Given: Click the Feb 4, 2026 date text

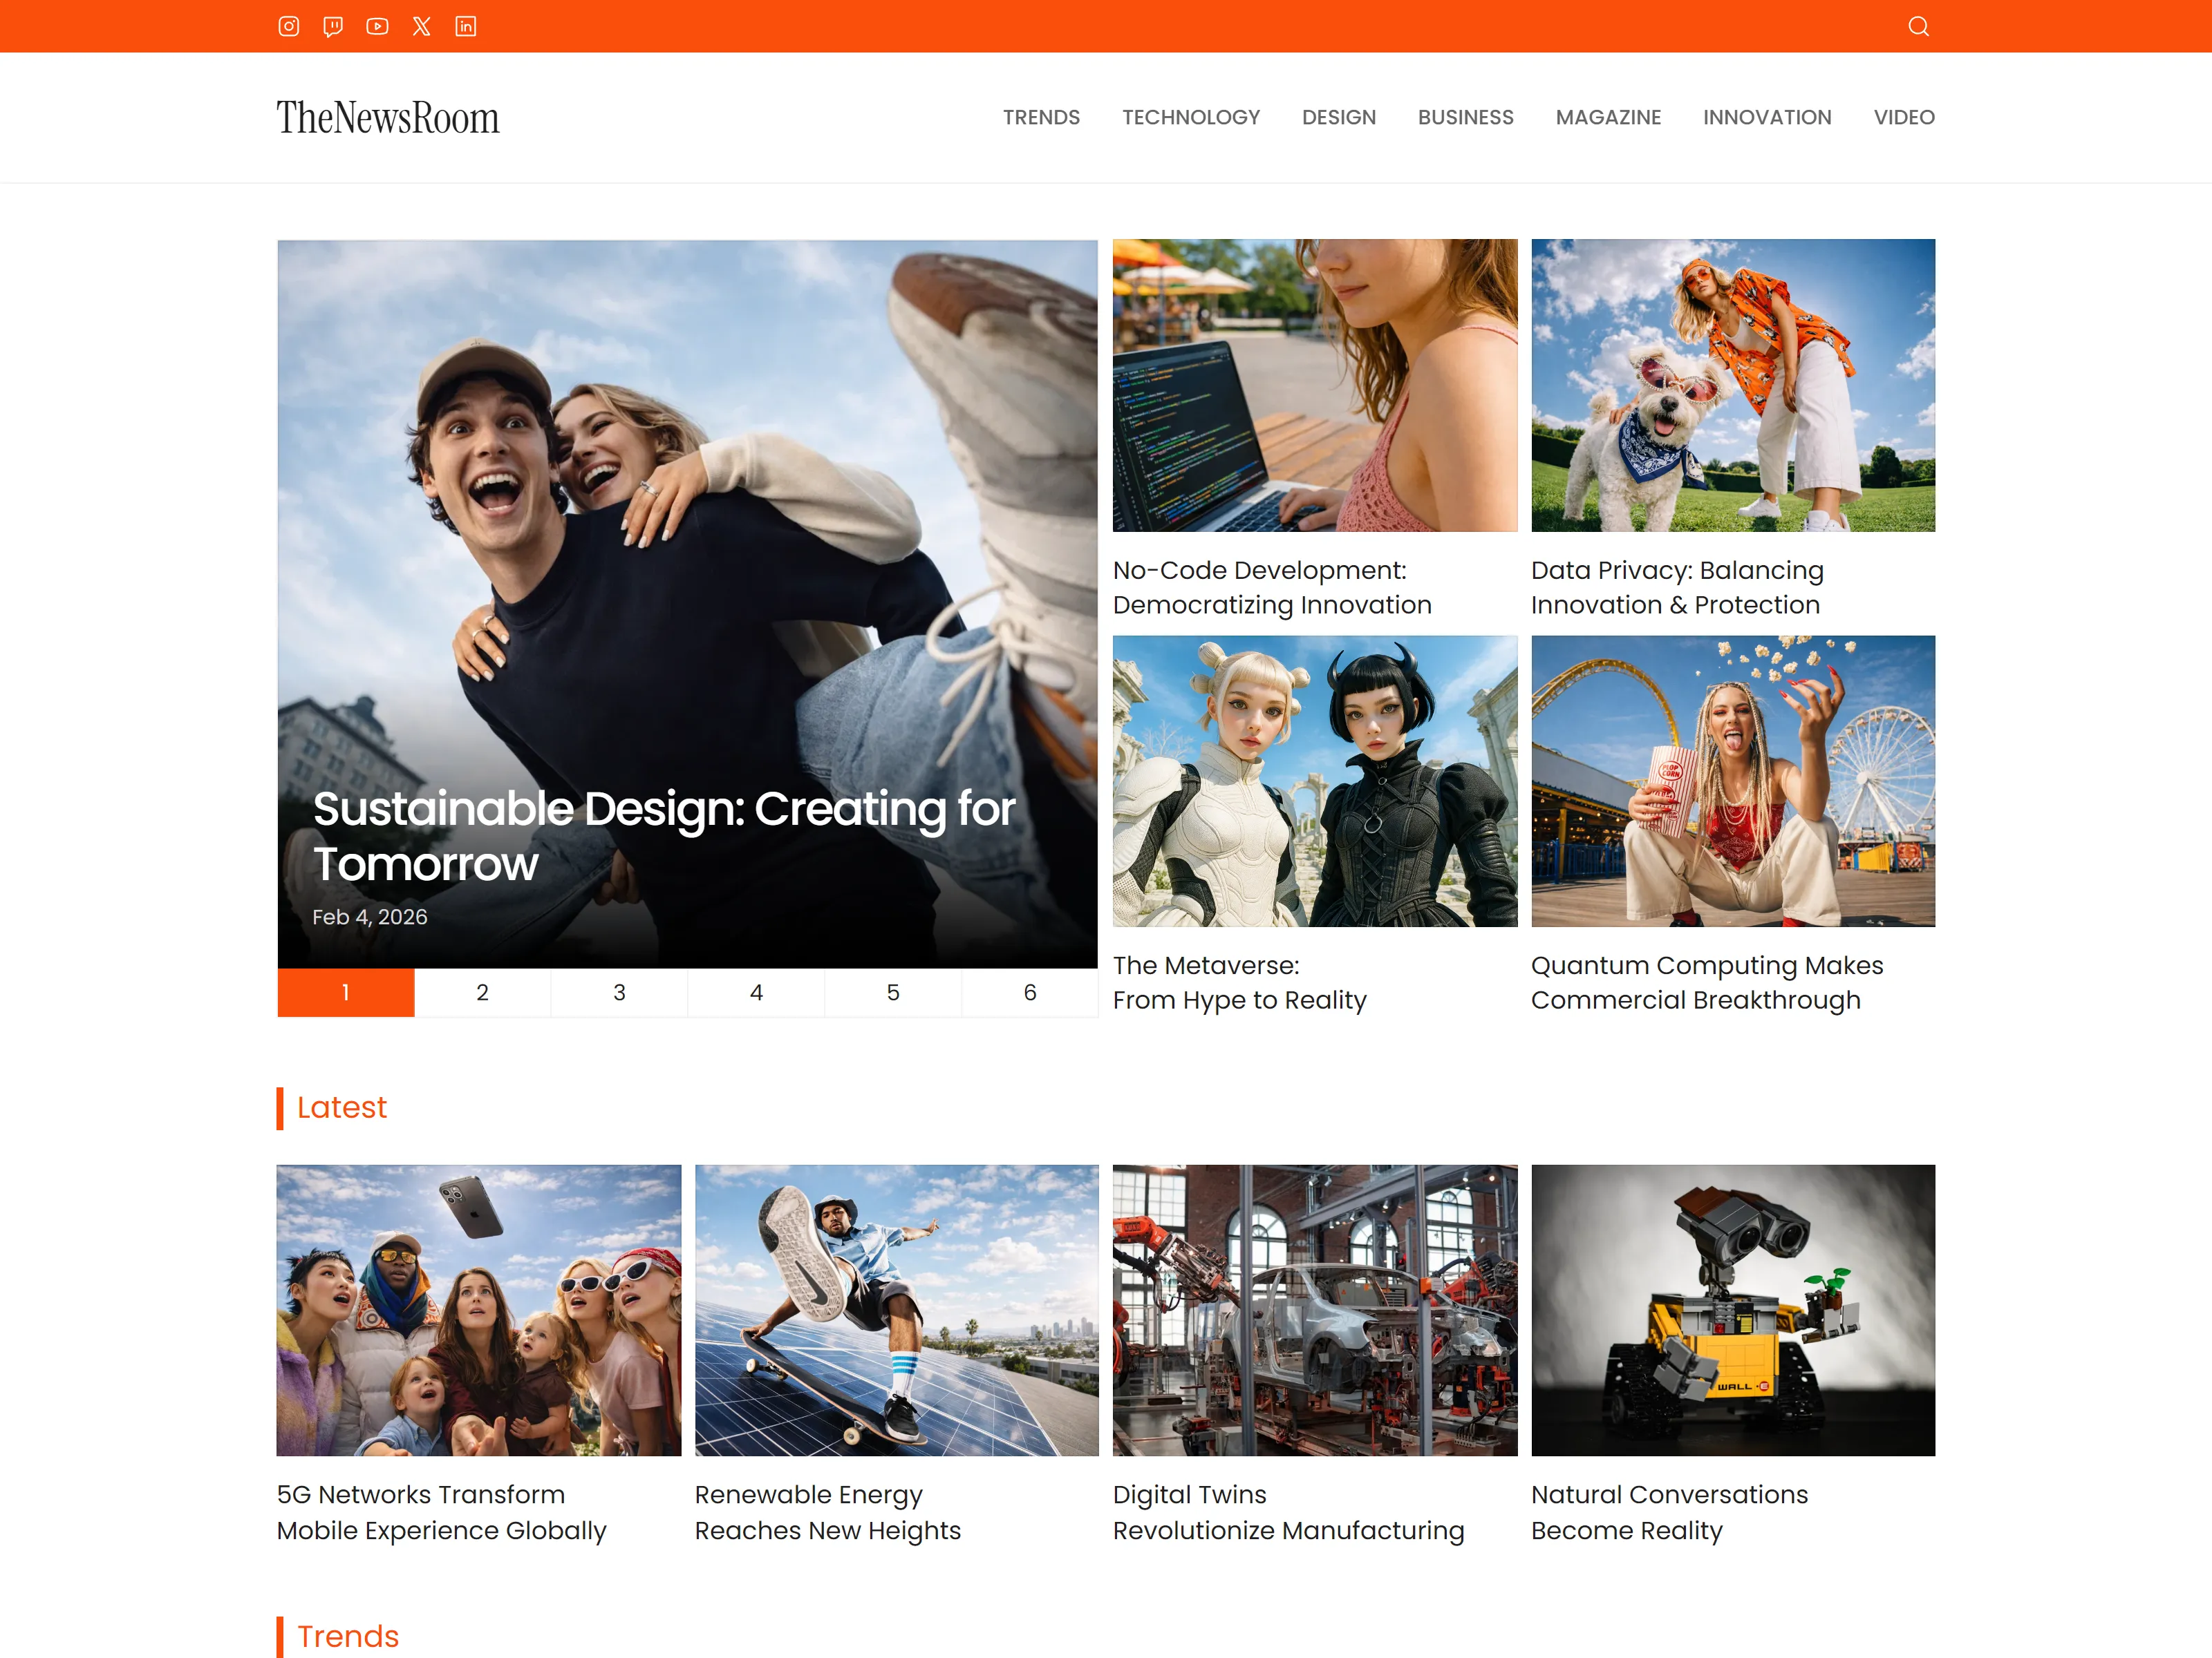Looking at the screenshot, I should click(x=370, y=917).
